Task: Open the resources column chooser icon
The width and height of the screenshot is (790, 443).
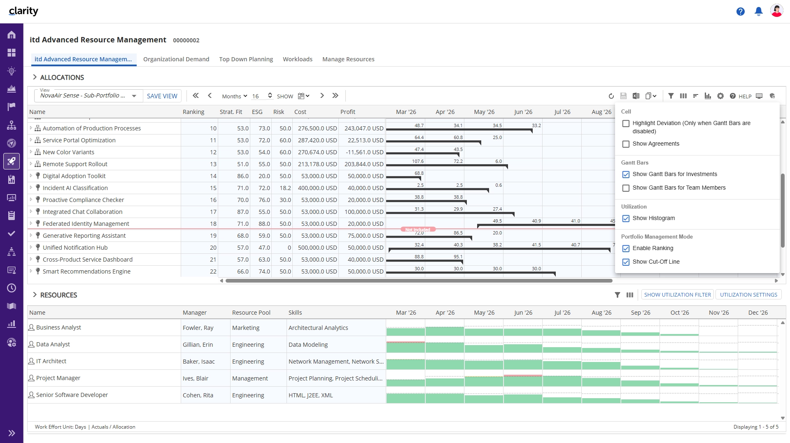Action: pyautogui.click(x=630, y=295)
